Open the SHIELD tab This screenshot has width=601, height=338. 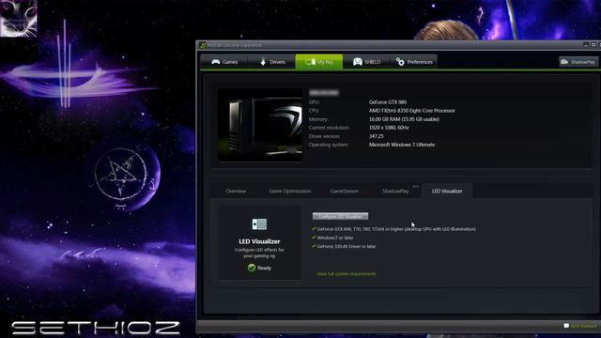click(366, 62)
